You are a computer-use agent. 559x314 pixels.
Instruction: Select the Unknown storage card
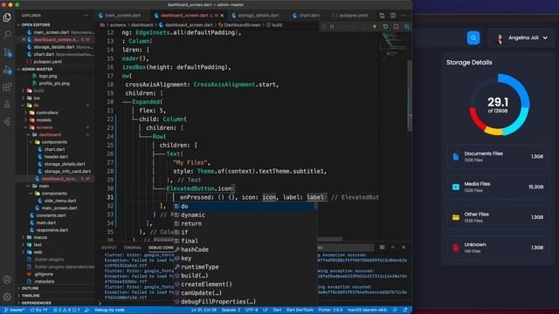coord(497,248)
